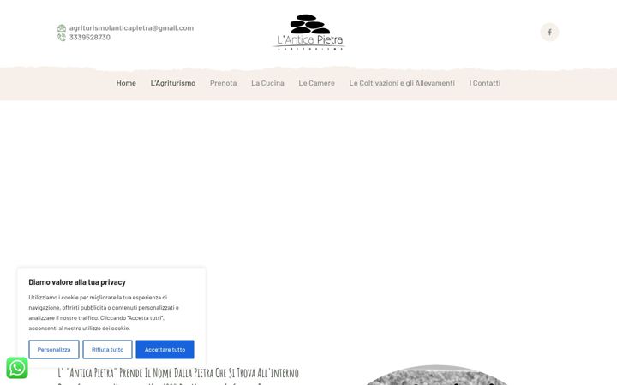Open La Cucina menu item
The image size is (617, 385).
(x=267, y=83)
